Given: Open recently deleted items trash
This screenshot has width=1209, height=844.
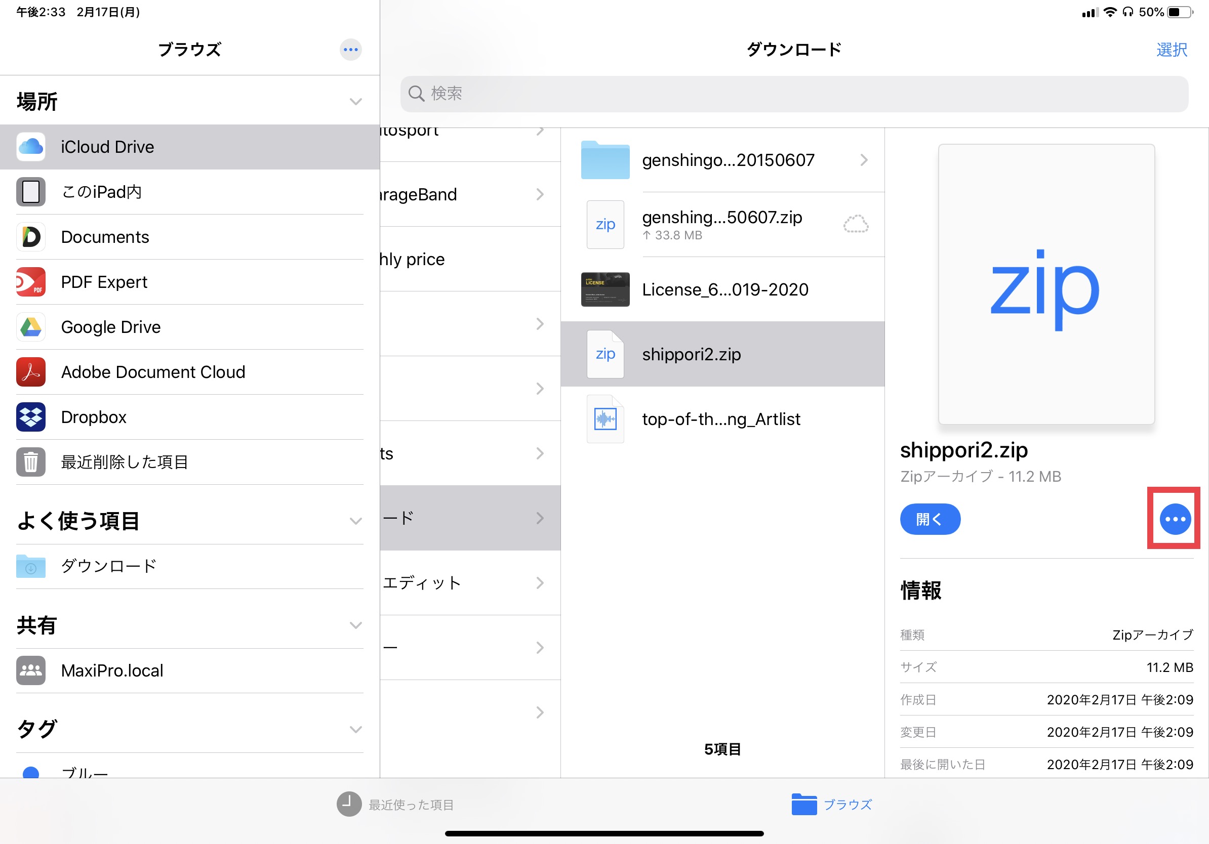Looking at the screenshot, I should (x=124, y=462).
